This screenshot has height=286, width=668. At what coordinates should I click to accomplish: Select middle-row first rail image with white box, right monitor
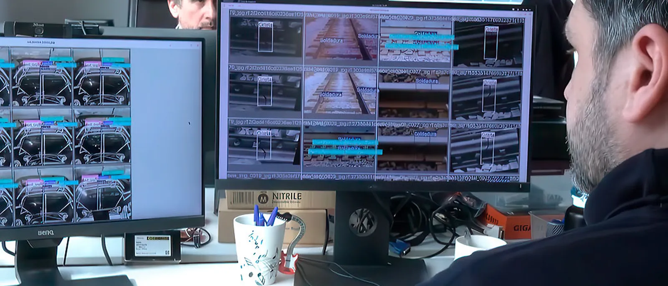(265, 90)
